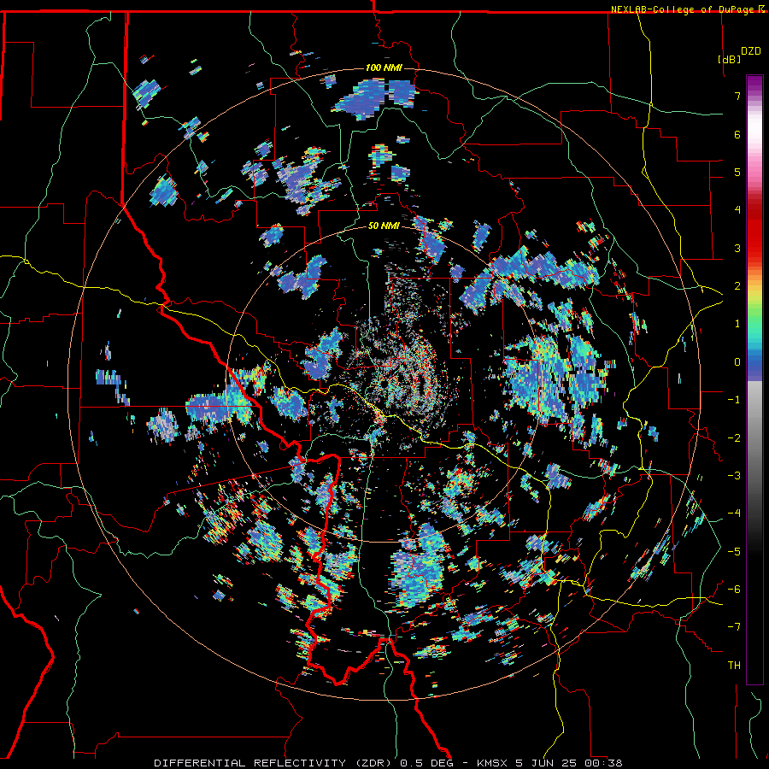This screenshot has height=769, width=769.
Task: Click the 0 value on the scale
Action: (x=737, y=362)
